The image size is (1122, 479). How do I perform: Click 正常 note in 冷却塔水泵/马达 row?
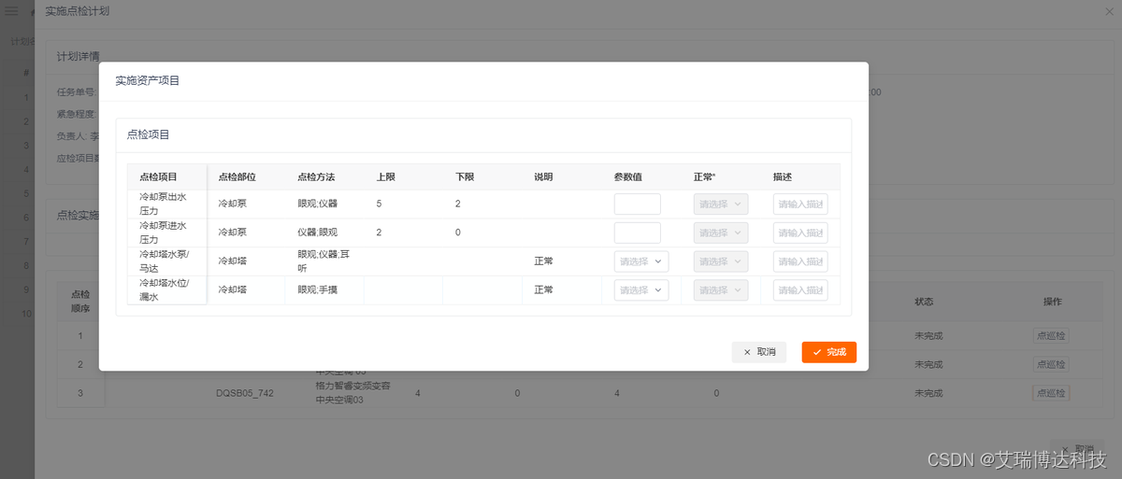[x=543, y=261]
